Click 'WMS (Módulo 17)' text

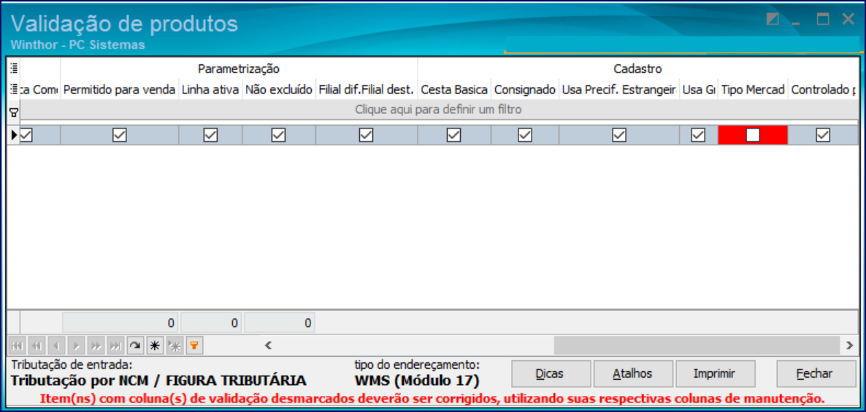[418, 381]
